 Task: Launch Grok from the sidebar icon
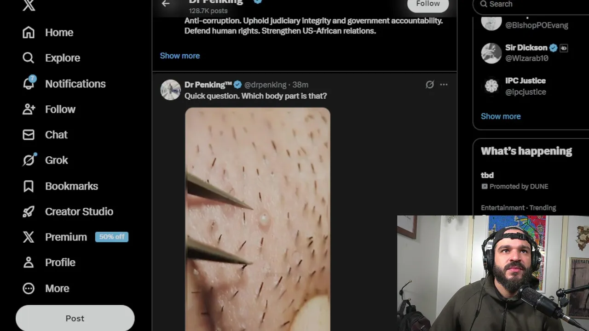click(29, 160)
